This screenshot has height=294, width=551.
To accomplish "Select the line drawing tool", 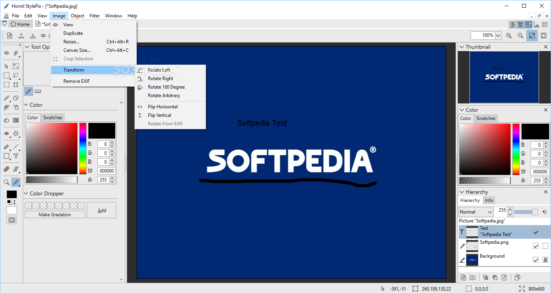I will coord(16,147).
